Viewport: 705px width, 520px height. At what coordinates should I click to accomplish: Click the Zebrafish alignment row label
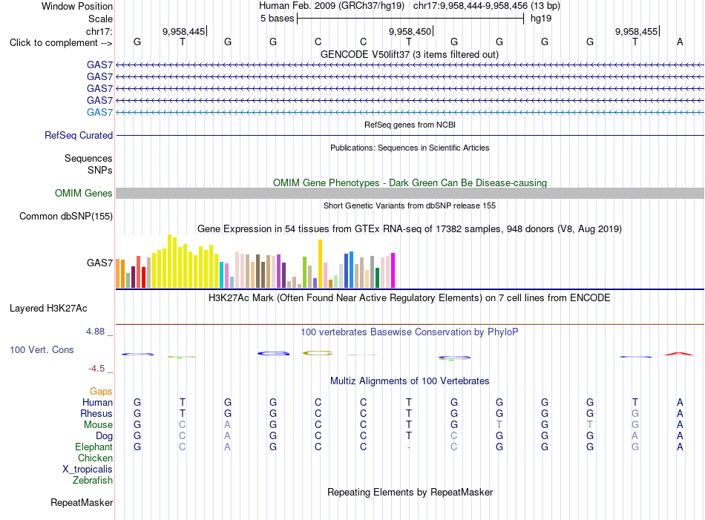(93, 481)
